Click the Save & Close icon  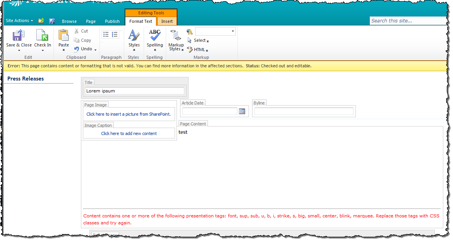click(x=18, y=35)
